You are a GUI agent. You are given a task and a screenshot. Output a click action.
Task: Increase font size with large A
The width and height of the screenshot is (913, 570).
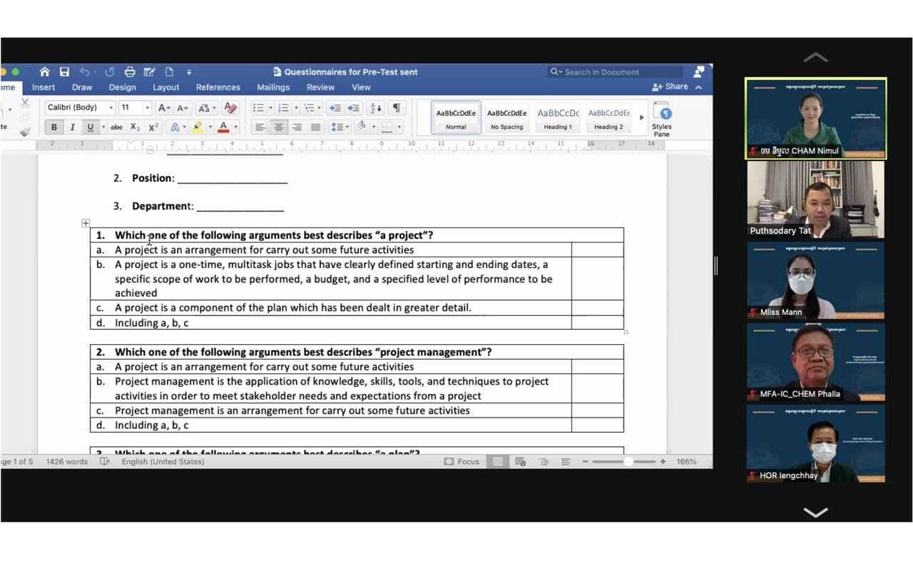click(164, 108)
